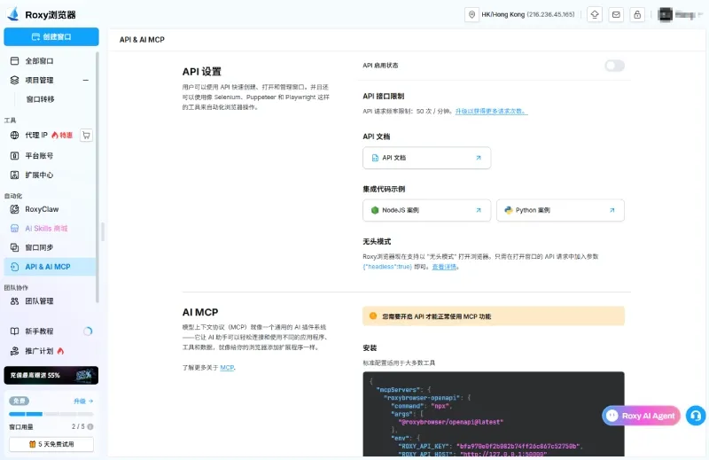Toggle the API enable status switch
This screenshot has height=460, width=709.
coord(614,66)
